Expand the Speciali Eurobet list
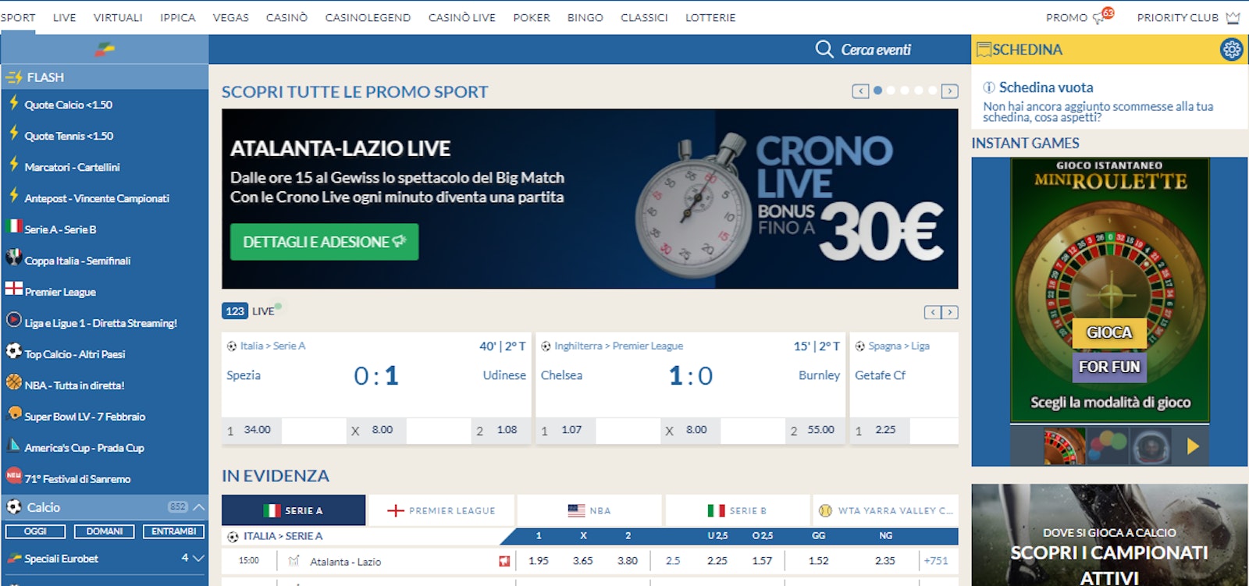1249x586 pixels. 198,558
